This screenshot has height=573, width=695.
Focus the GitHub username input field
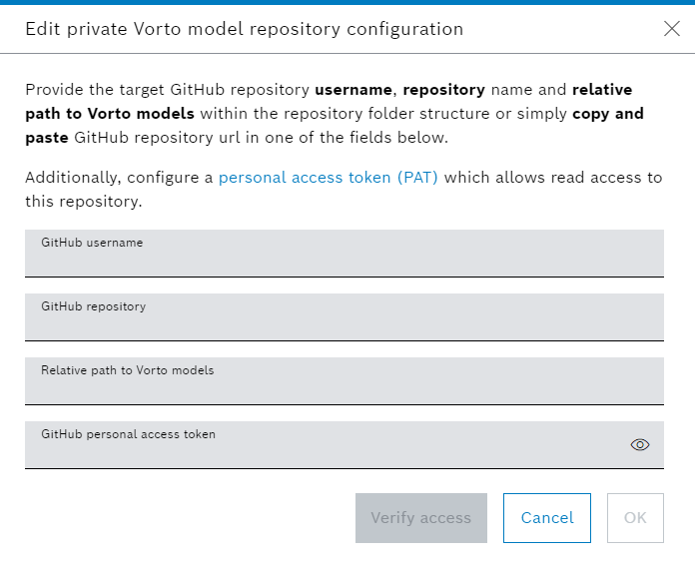point(345,254)
